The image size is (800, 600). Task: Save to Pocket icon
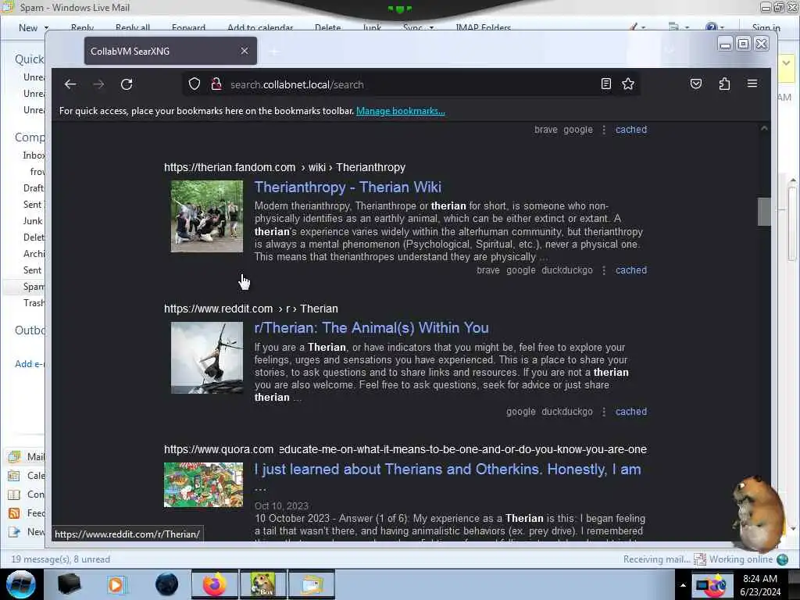[696, 84]
